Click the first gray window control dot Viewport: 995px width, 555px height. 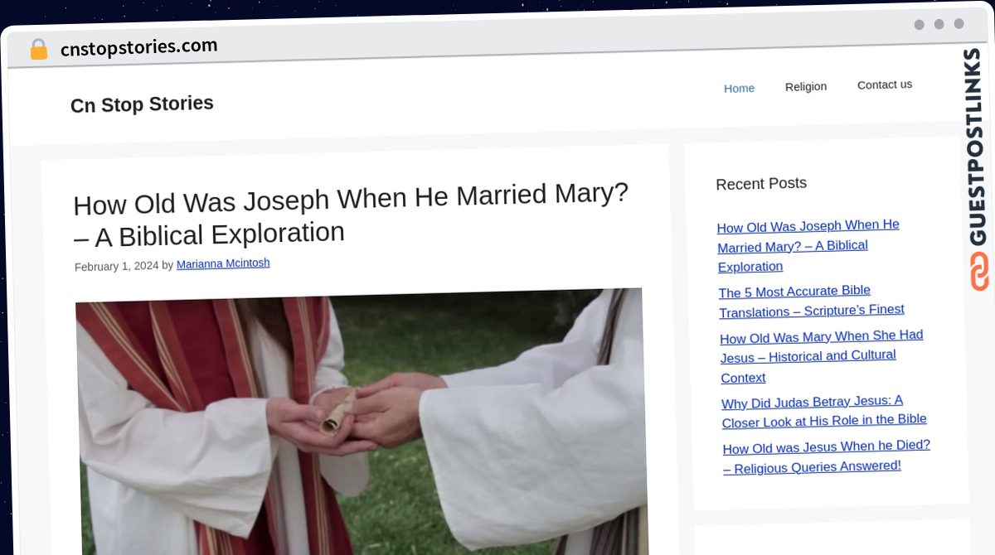919,25
